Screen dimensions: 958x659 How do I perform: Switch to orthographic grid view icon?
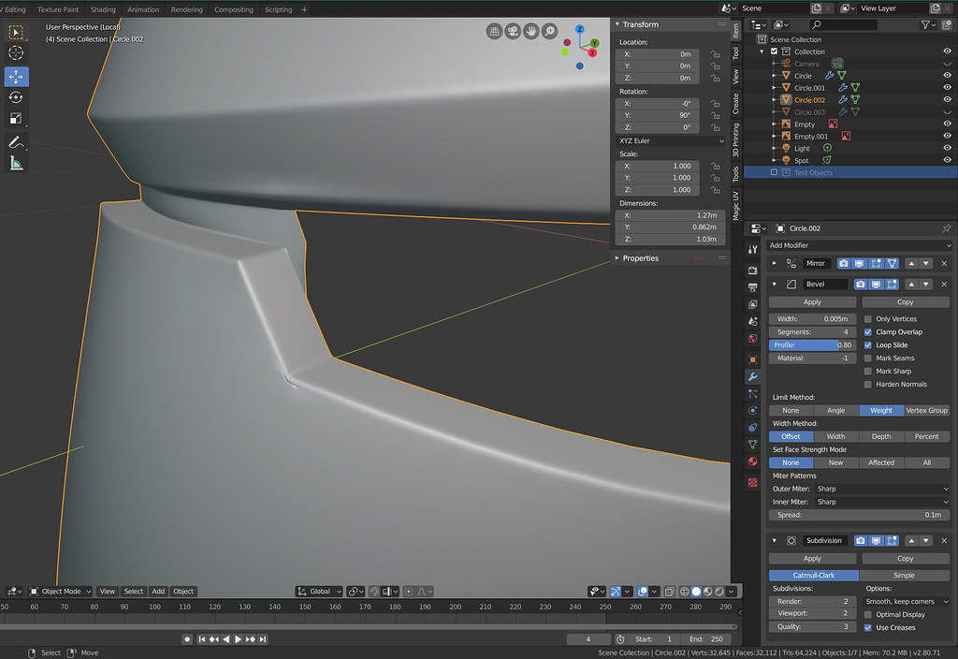tap(494, 31)
